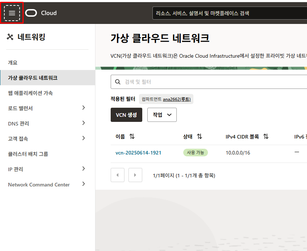Viewport: 307px width, 251px height.
Task: Focus the top resource search bar
Action: [230, 13]
